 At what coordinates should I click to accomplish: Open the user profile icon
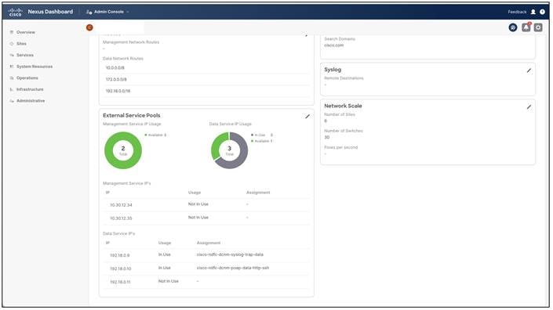tap(533, 12)
